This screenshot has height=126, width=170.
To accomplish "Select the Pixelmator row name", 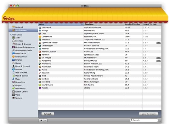I will 46,67.
